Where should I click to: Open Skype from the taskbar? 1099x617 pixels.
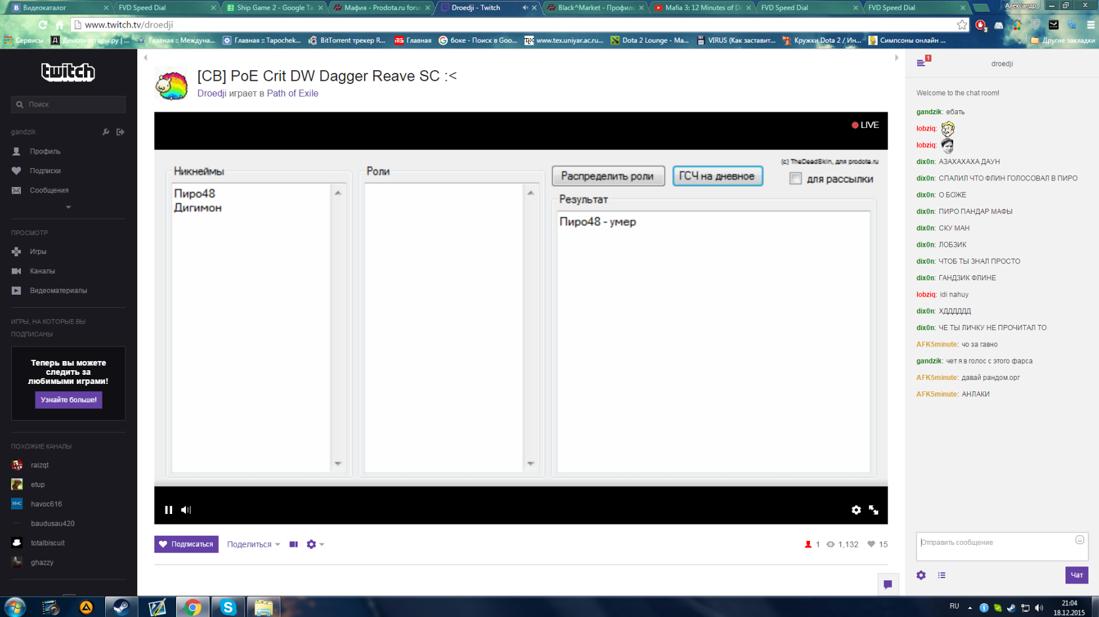tap(228, 607)
